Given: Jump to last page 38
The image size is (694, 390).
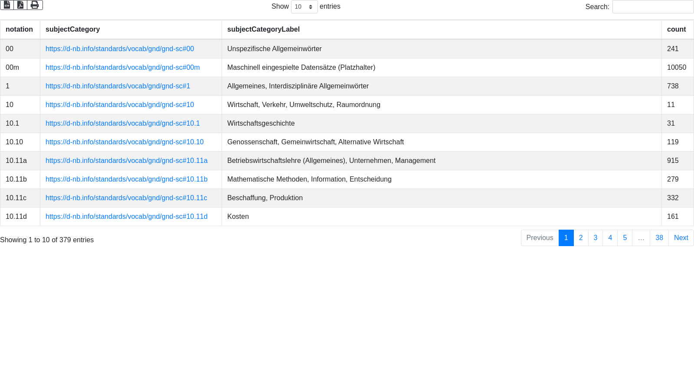Looking at the screenshot, I should (x=659, y=238).
